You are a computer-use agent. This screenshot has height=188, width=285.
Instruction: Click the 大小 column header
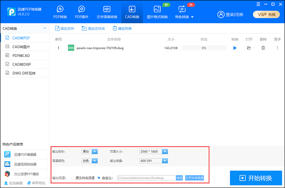(171, 39)
